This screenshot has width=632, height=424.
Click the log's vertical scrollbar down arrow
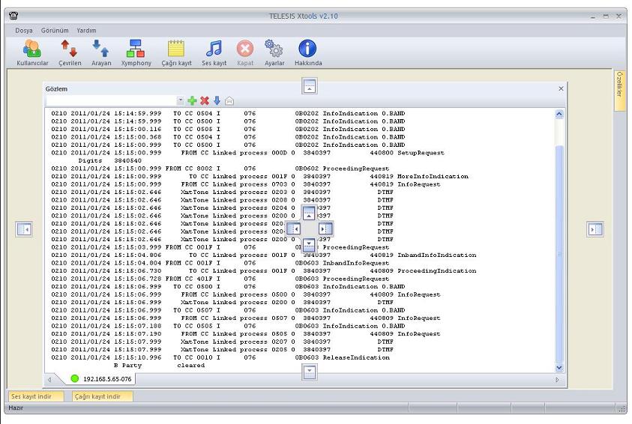pyautogui.click(x=558, y=368)
